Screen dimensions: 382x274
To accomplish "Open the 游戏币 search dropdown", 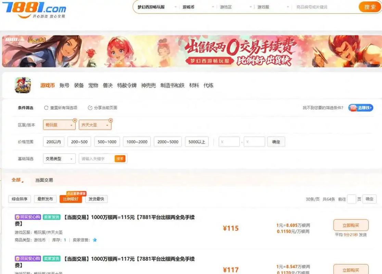I will pos(198,7).
